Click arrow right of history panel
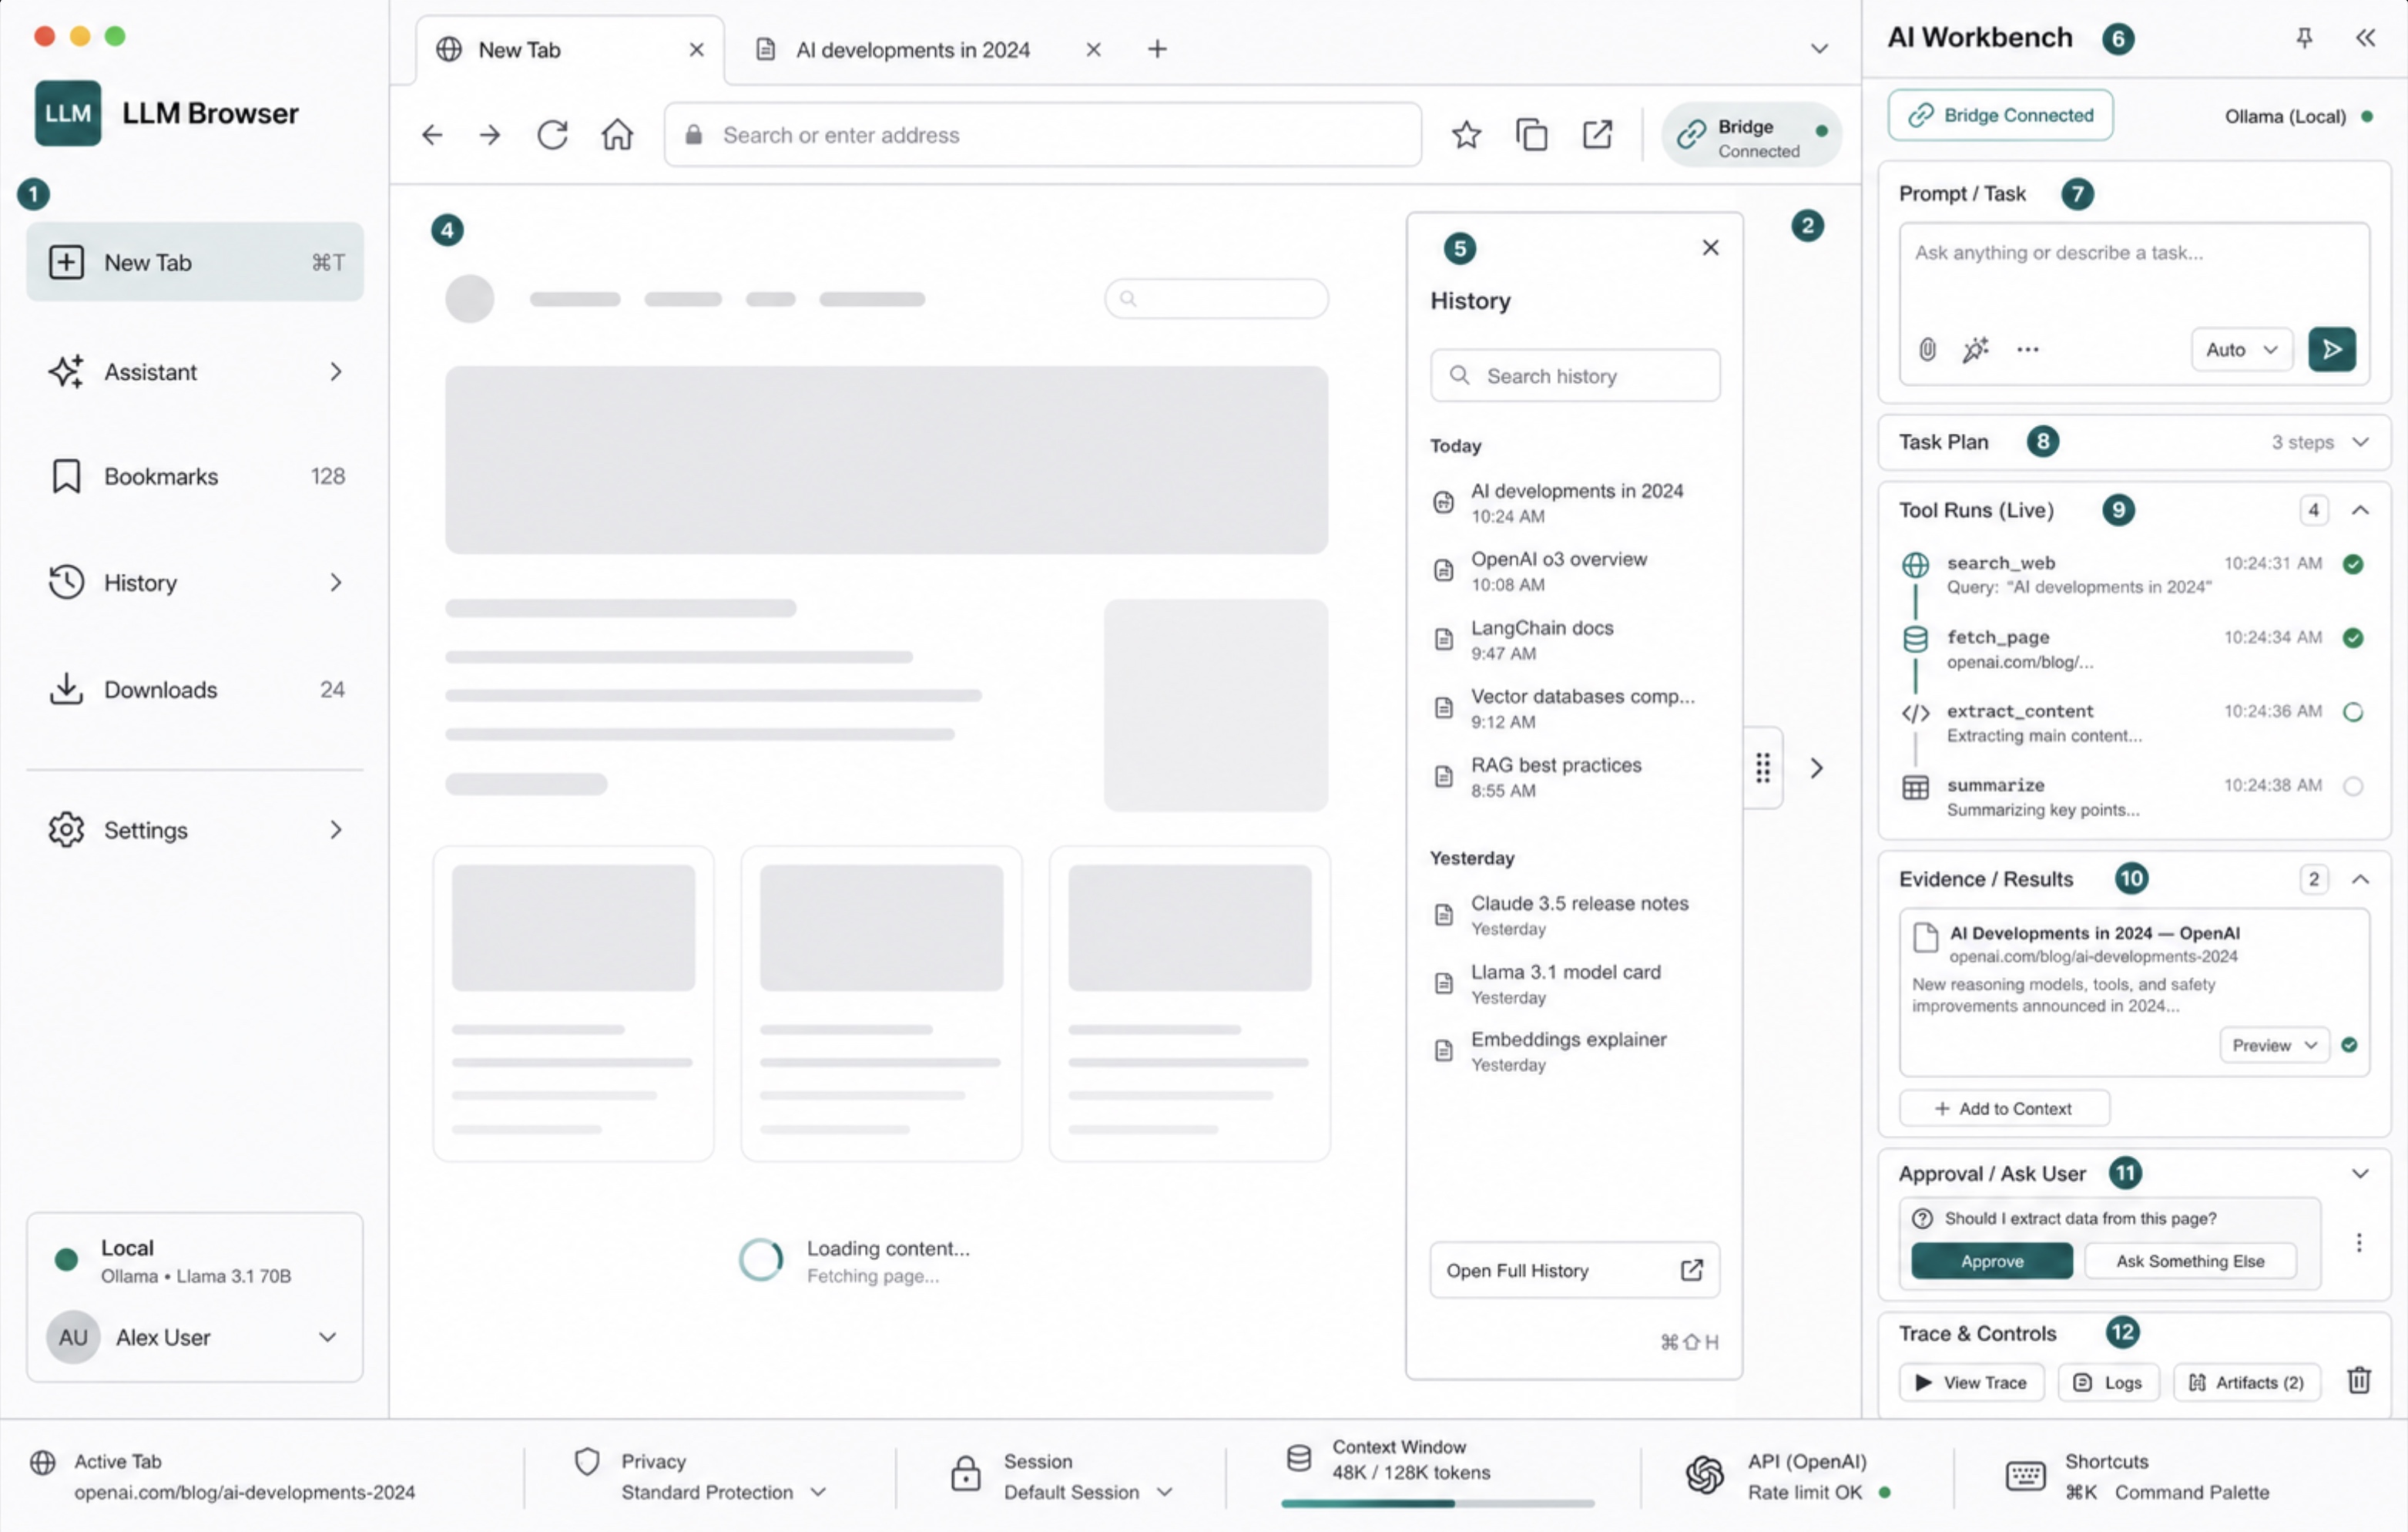 (x=1817, y=768)
